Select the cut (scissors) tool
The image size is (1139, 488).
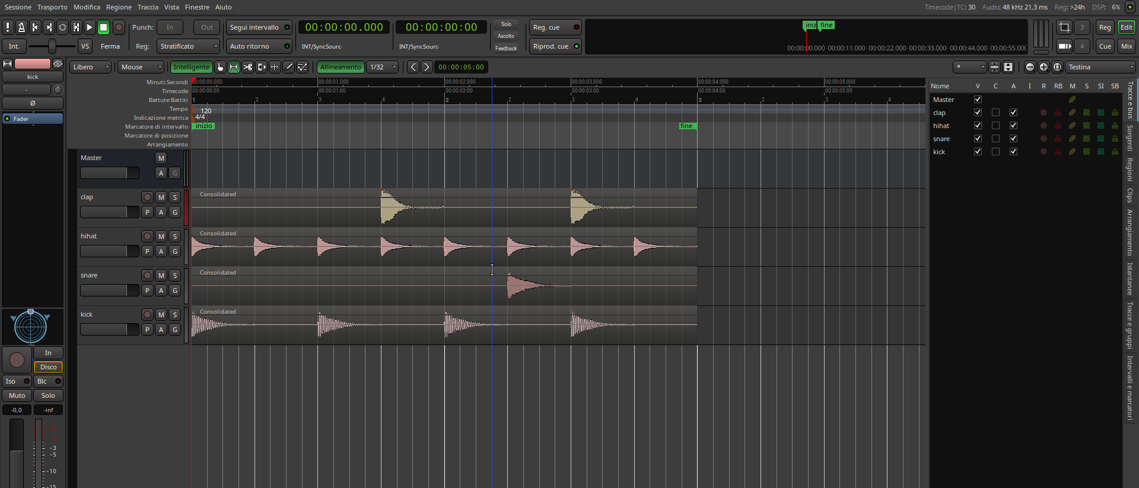coord(247,67)
